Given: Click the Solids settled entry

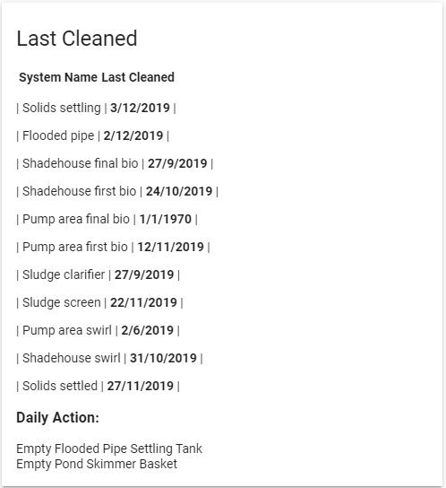Looking at the screenshot, I should pyautogui.click(x=60, y=386).
